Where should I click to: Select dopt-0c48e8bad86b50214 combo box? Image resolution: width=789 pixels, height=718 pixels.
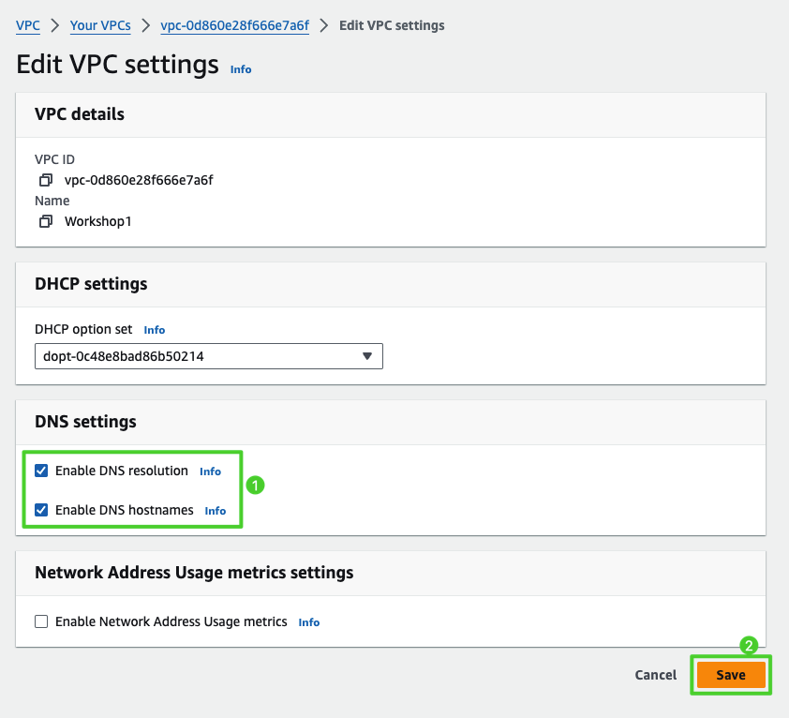pos(208,356)
